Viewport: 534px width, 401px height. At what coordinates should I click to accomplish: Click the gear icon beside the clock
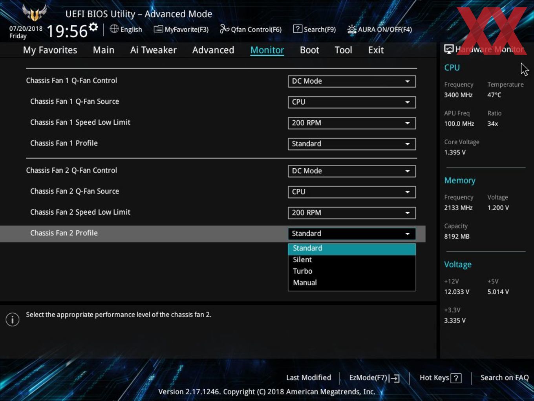(x=93, y=27)
